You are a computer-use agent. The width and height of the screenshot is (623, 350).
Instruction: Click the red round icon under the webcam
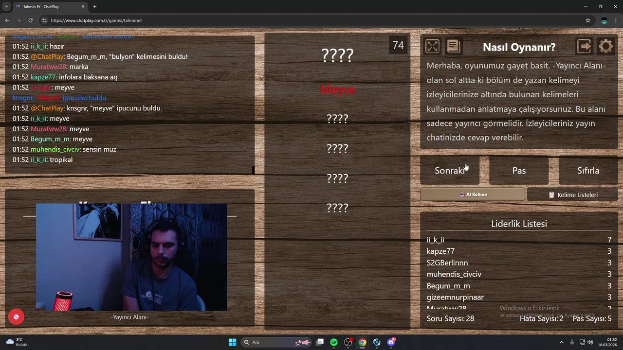coord(16,317)
